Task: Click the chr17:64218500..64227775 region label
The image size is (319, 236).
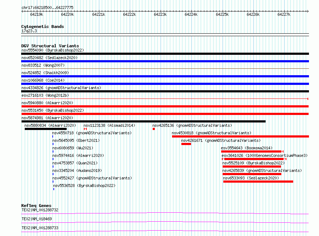Action: click(47, 8)
